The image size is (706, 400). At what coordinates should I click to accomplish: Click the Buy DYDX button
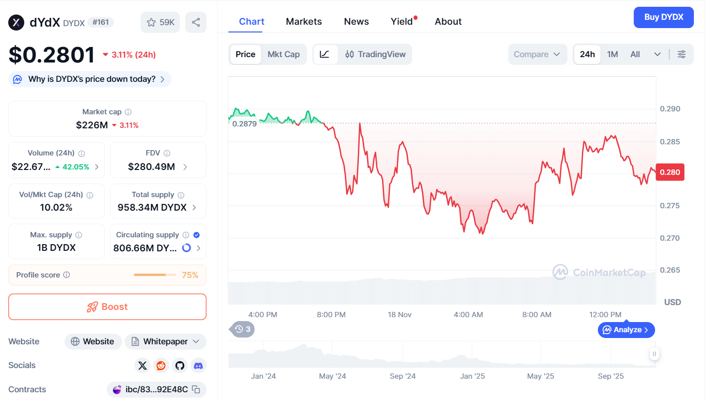[663, 17]
